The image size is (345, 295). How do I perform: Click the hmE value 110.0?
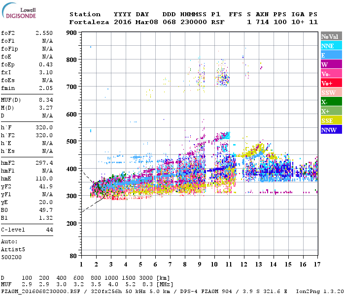click(44, 178)
